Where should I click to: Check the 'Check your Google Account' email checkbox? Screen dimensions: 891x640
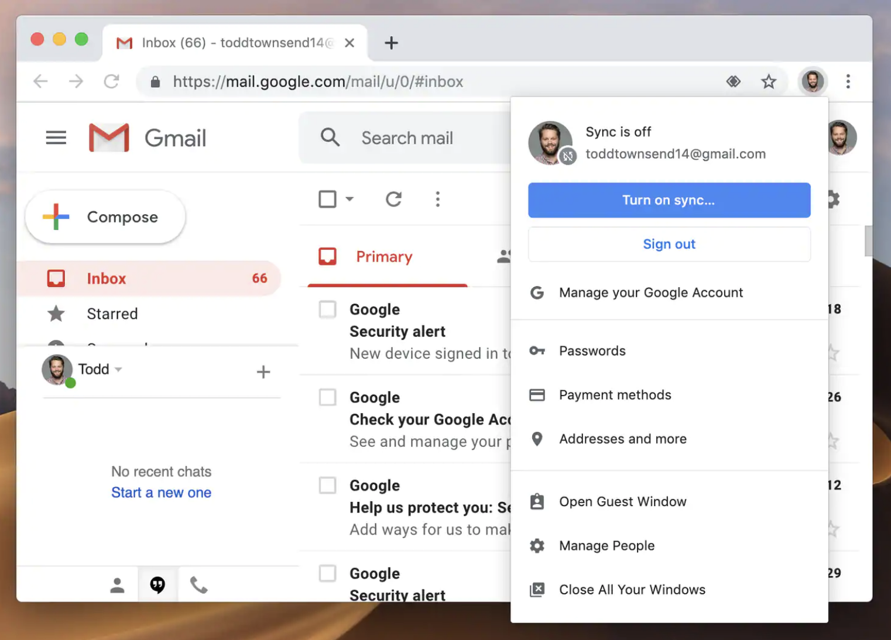[327, 397]
